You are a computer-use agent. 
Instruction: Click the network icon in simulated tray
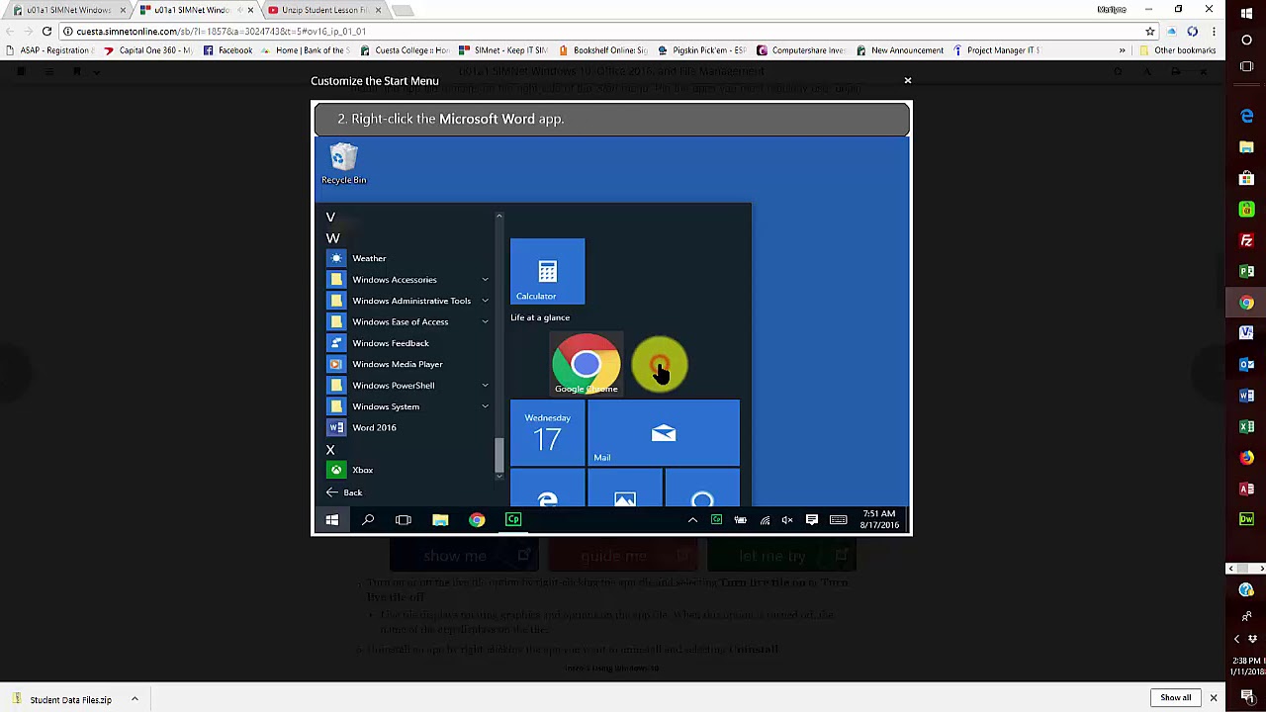pos(765,520)
